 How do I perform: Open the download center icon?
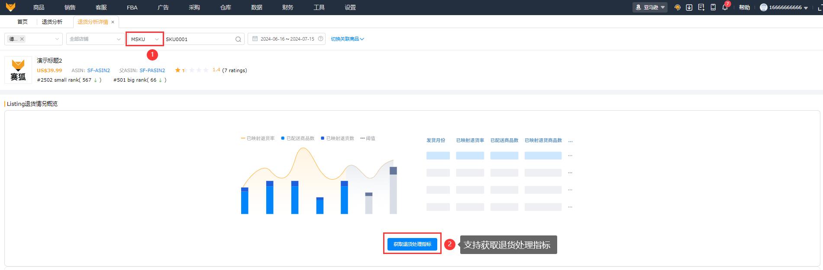coord(689,7)
